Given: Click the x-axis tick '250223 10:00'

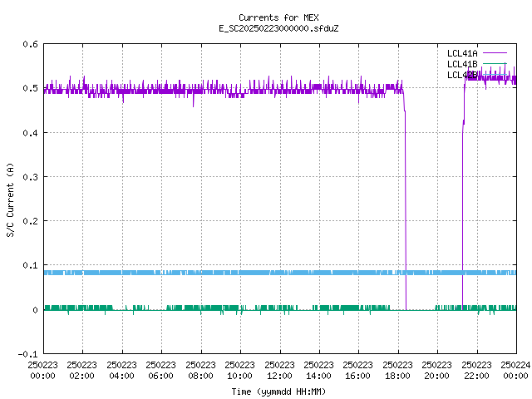Looking at the screenshot, I should (239, 371).
